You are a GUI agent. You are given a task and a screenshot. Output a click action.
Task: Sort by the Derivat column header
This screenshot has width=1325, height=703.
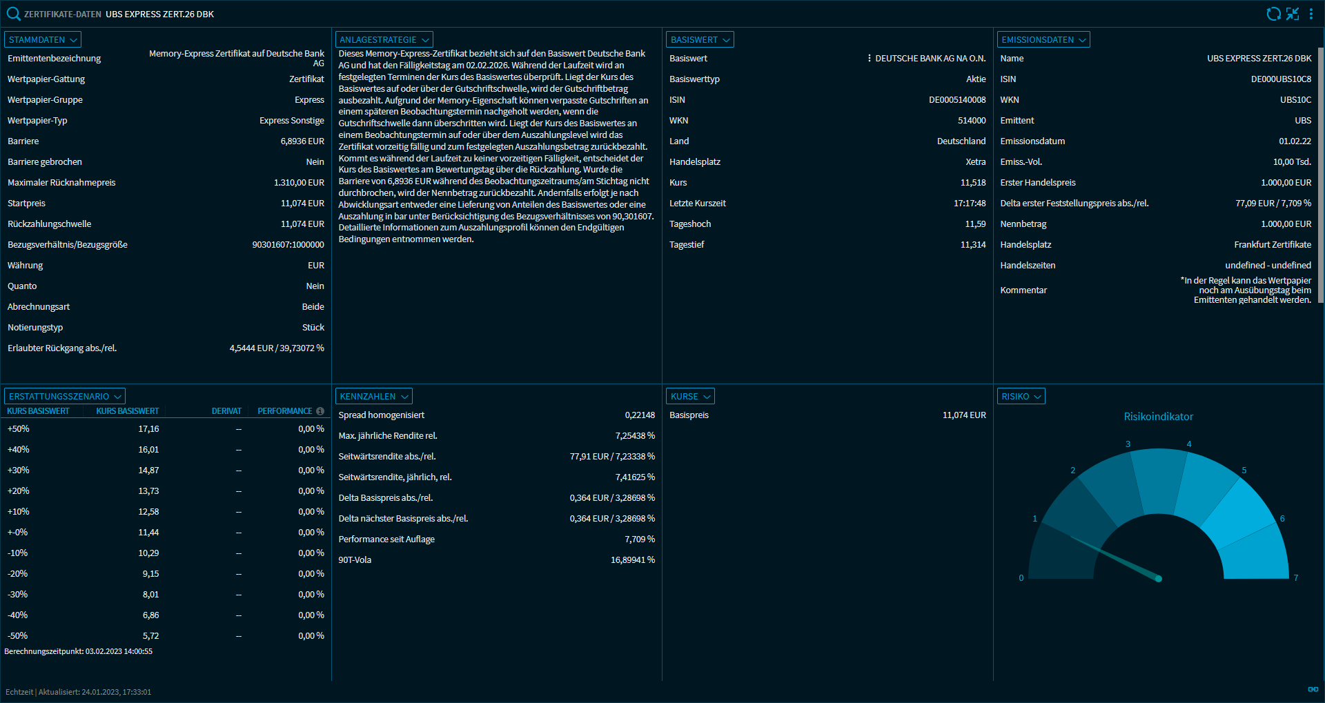point(226,411)
